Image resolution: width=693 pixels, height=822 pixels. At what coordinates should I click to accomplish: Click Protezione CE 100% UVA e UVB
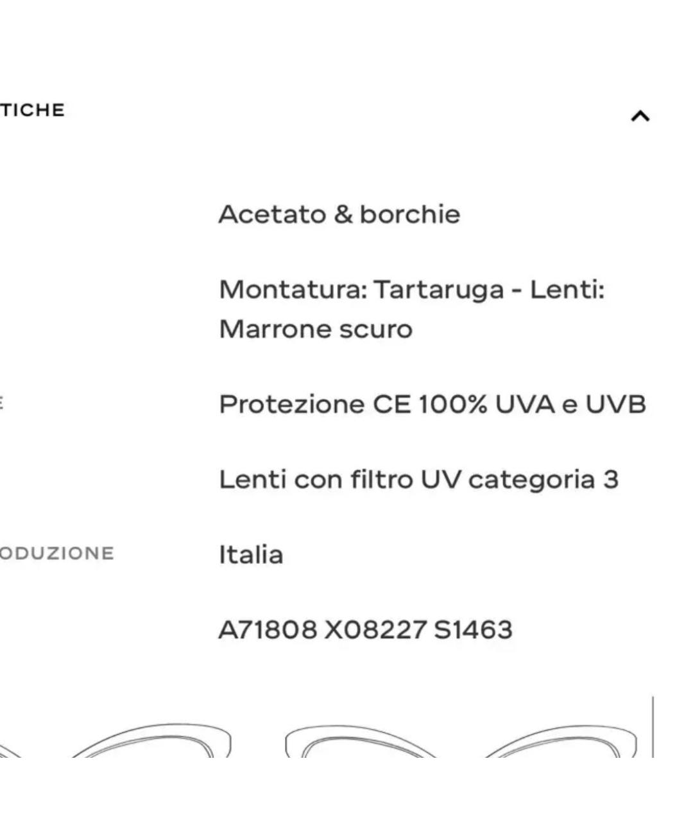pyautogui.click(x=432, y=405)
